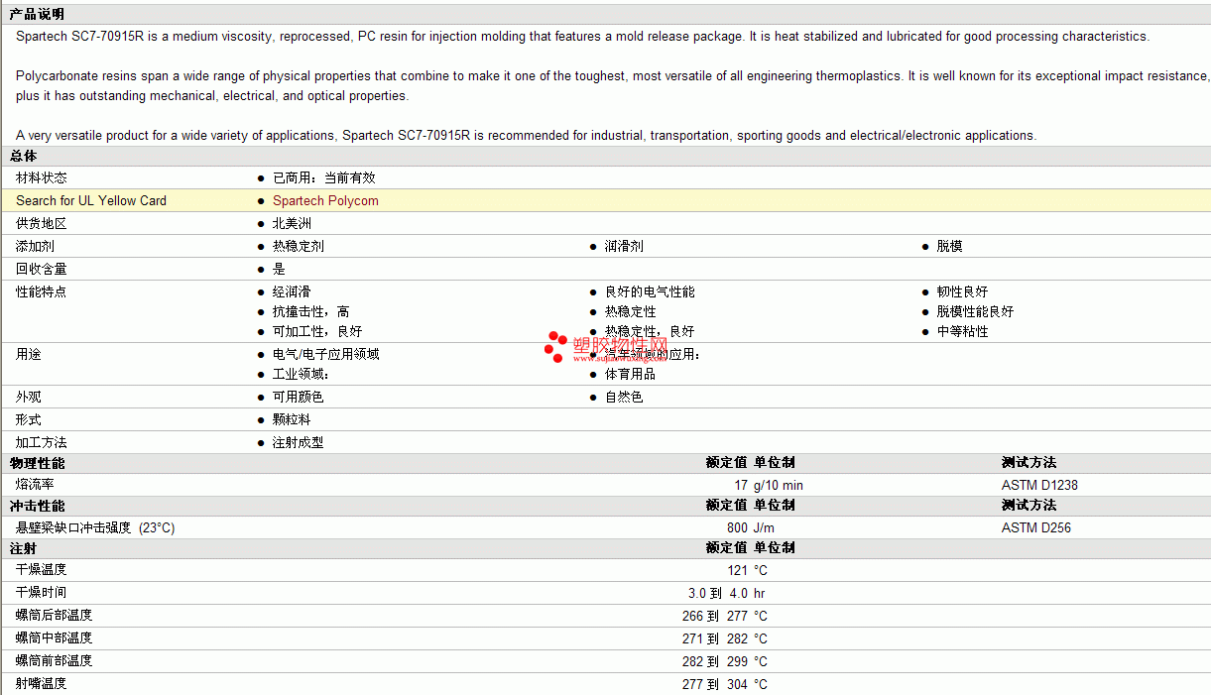Click the additive entry "热稳定剂"
Viewport: 1211px width, 695px height.
[x=299, y=246]
